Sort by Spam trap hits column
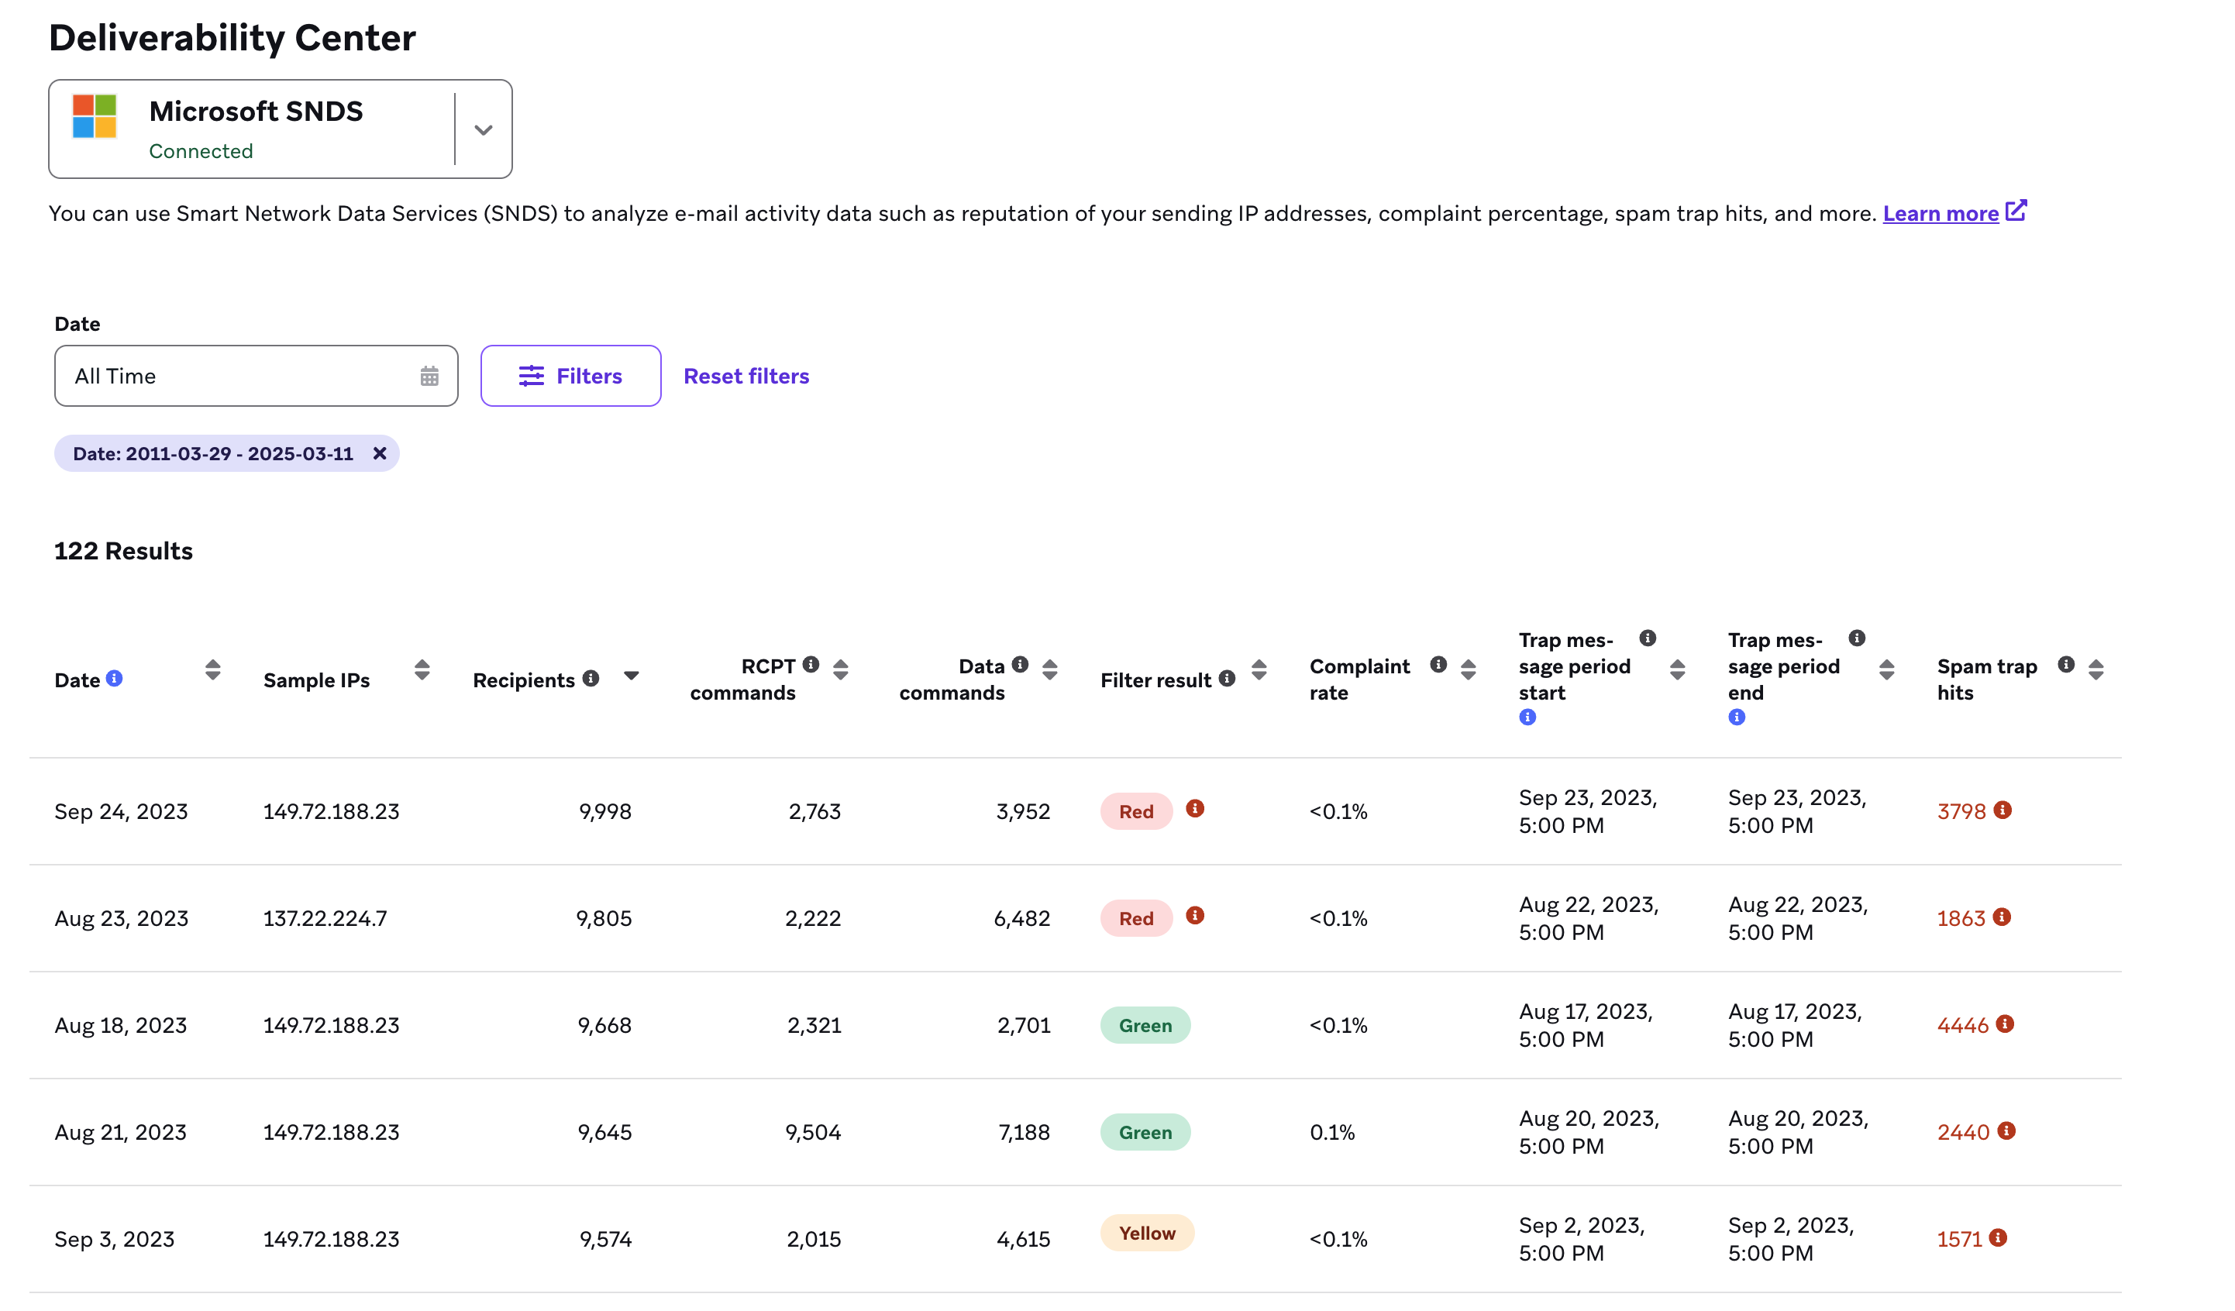 2096,669
